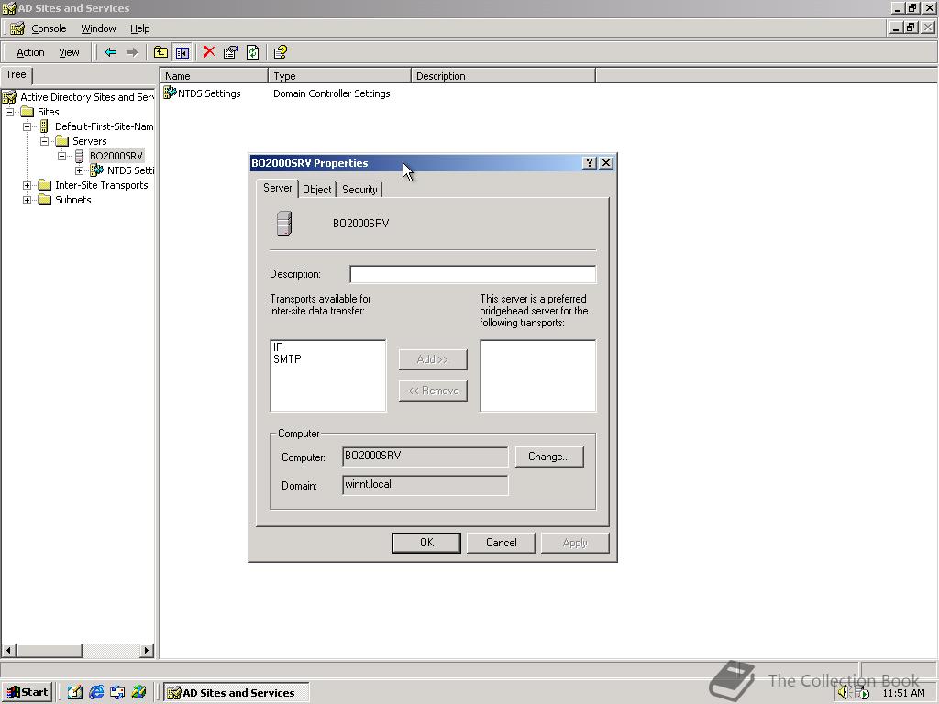Click the NTDS Settings icon in tree
The width and height of the screenshot is (939, 704).
97,170
